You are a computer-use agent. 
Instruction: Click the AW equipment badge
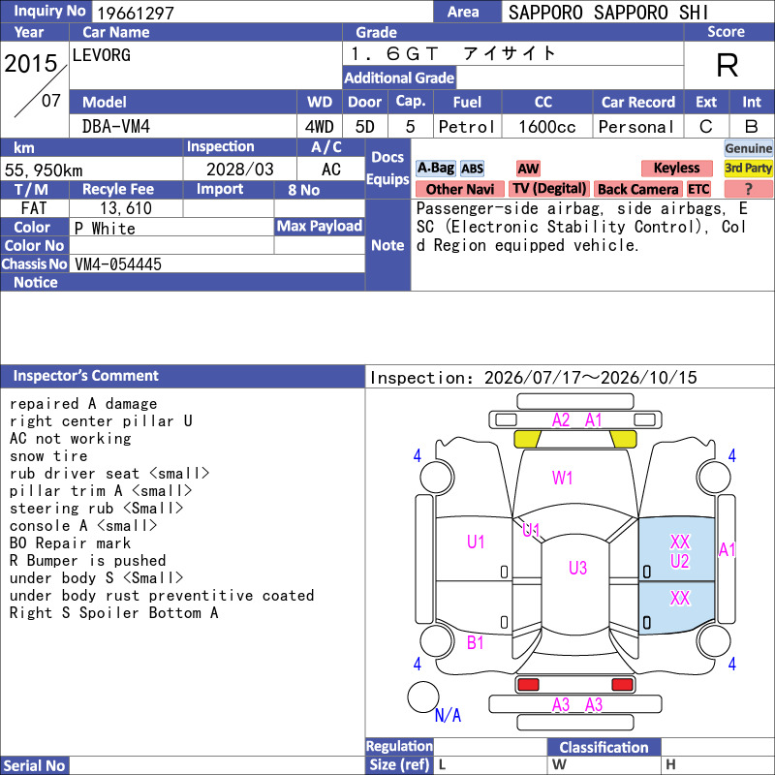pyautogui.click(x=528, y=169)
